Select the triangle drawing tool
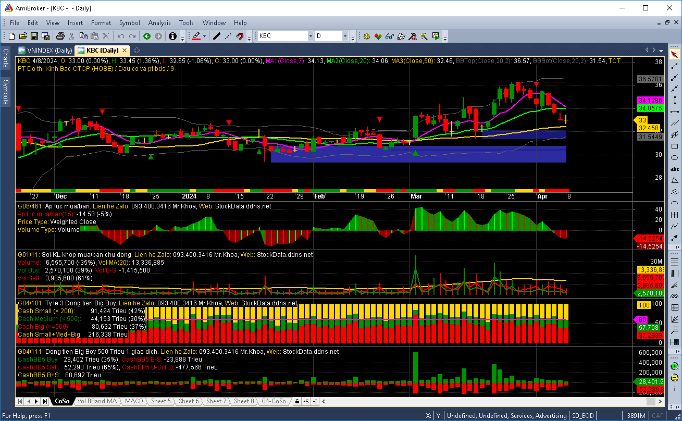The width and height of the screenshot is (682, 421). [675, 180]
